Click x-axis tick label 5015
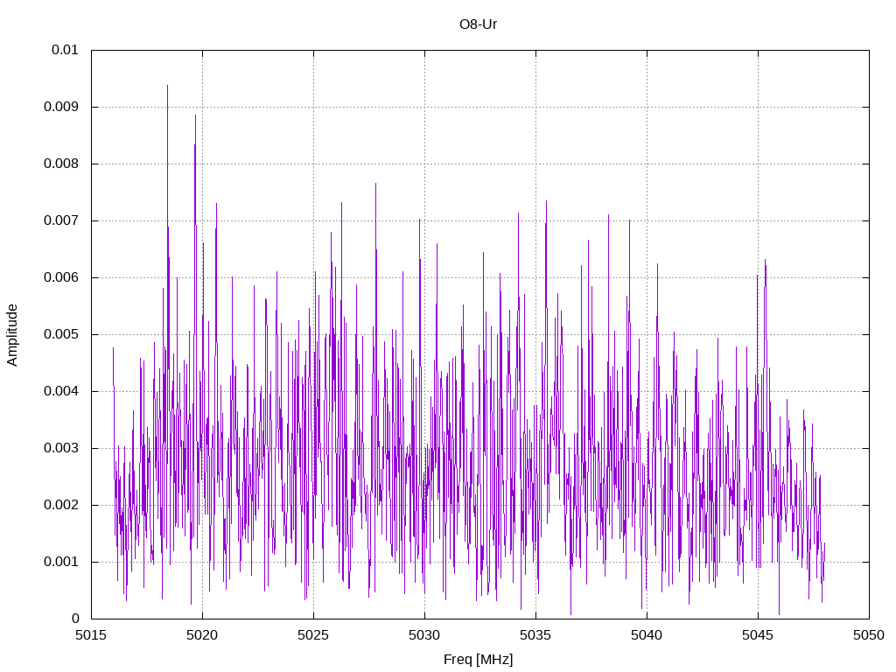Screen dimensions: 896x672 pyautogui.click(x=91, y=635)
